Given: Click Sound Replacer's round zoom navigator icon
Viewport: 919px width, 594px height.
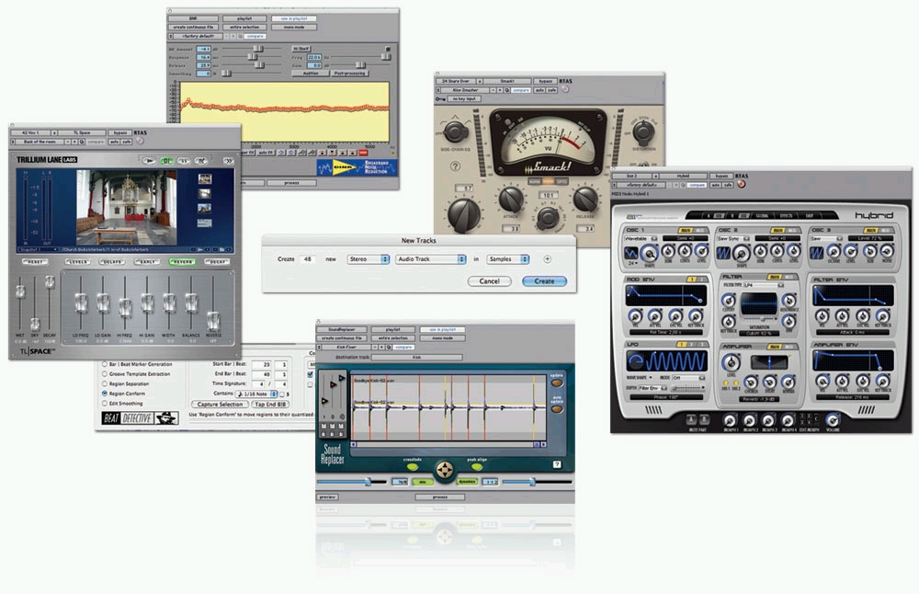Looking at the screenshot, I should pyautogui.click(x=445, y=470).
